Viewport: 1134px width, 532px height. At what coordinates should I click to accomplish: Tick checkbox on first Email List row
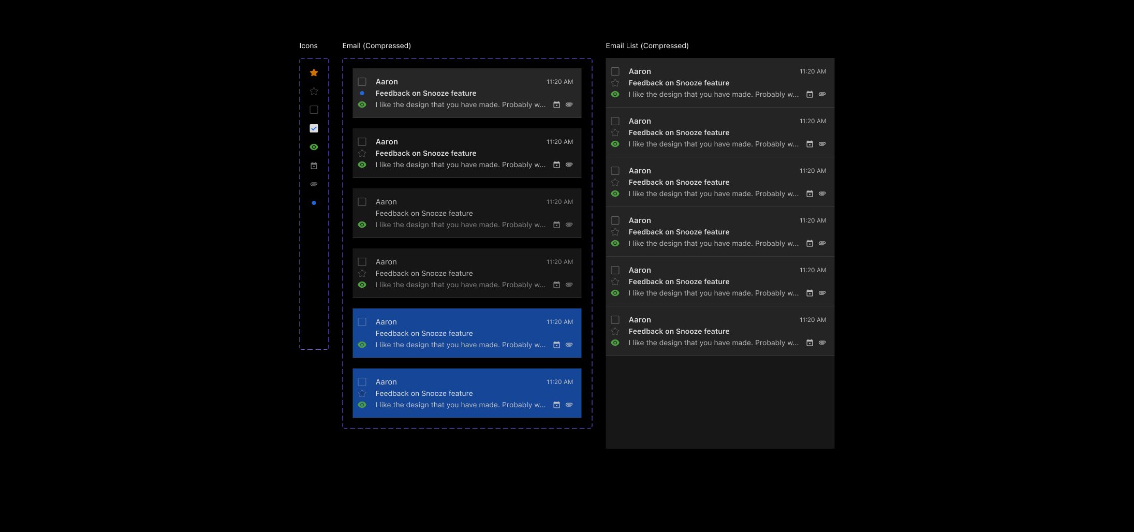(x=615, y=71)
